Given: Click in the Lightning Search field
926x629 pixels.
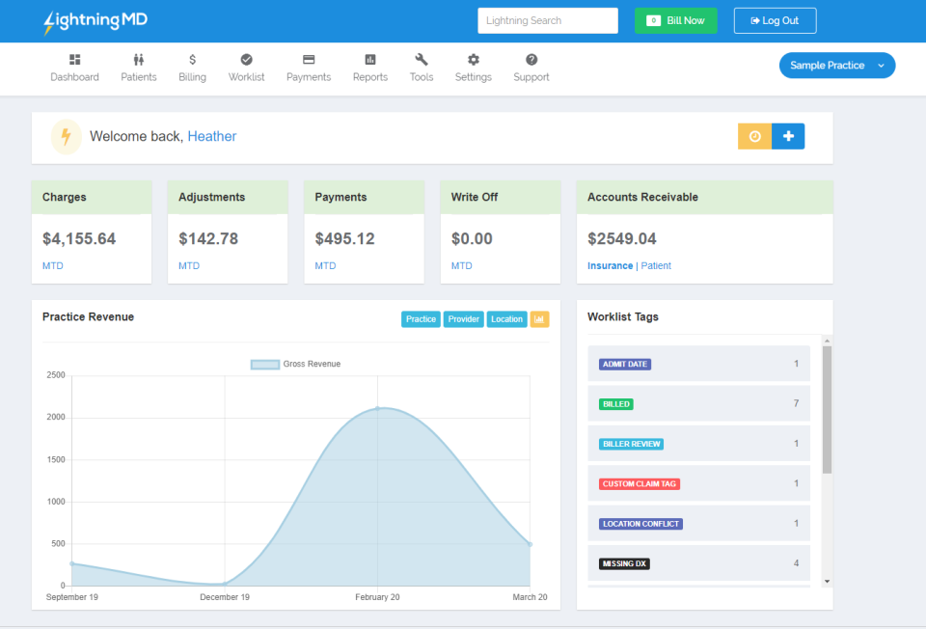Looking at the screenshot, I should click(x=548, y=20).
